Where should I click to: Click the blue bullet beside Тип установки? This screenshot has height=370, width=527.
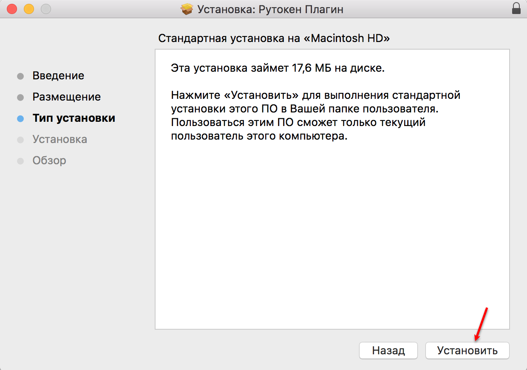20,119
